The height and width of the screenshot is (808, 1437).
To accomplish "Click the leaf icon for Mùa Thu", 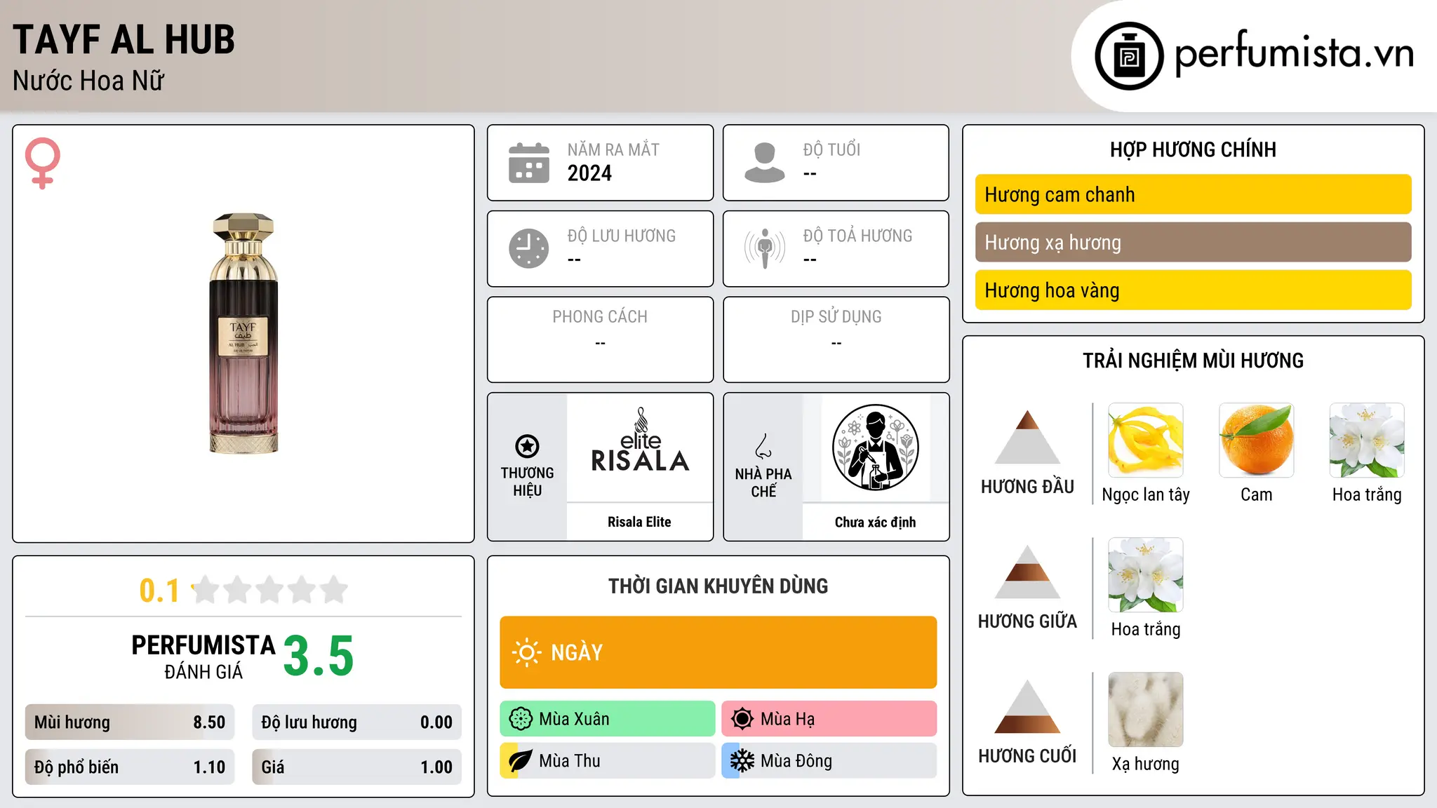I will (521, 761).
